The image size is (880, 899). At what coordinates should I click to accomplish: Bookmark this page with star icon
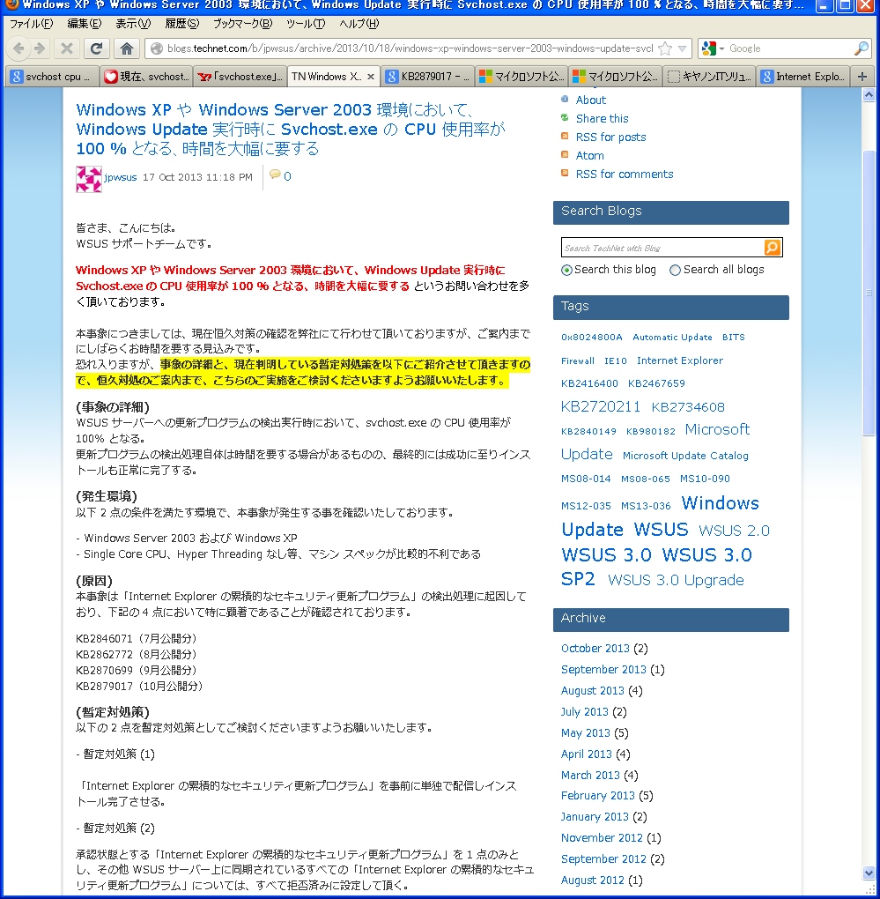coord(666,48)
